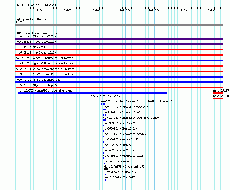Screen dimensions: 230x190
Task: Click the 109185k ruler position
Action: pos(67,10)
